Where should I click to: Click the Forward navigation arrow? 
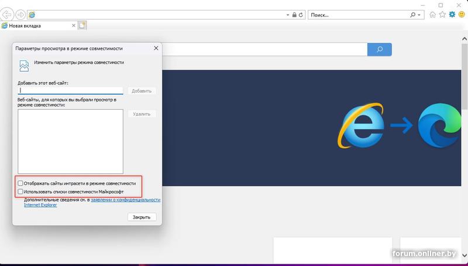click(x=20, y=14)
